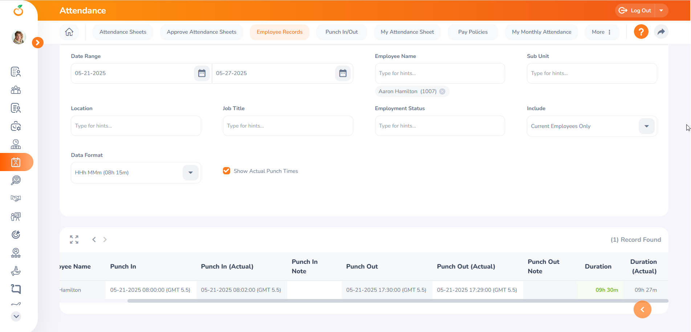Go to Punch In/Out page
Screen dimensions: 691x332
click(x=341, y=32)
